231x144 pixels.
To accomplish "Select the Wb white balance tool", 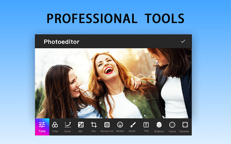I will coord(81,127).
